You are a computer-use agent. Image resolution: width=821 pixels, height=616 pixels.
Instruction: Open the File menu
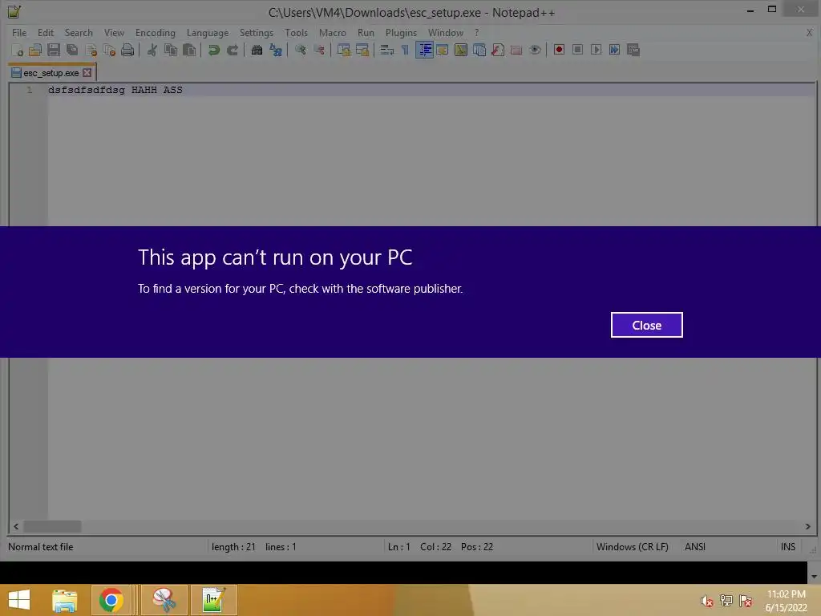point(19,32)
